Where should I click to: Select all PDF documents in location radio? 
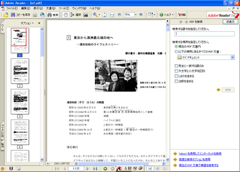[176, 52]
